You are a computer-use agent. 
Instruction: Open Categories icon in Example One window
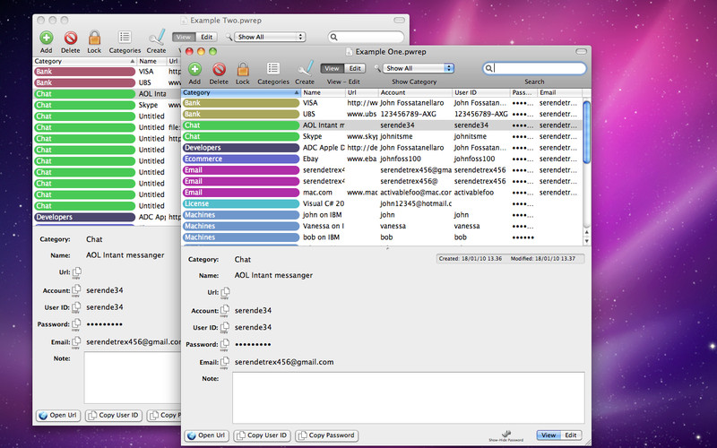(273, 69)
